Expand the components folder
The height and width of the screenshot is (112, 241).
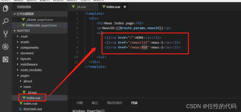(40, 47)
